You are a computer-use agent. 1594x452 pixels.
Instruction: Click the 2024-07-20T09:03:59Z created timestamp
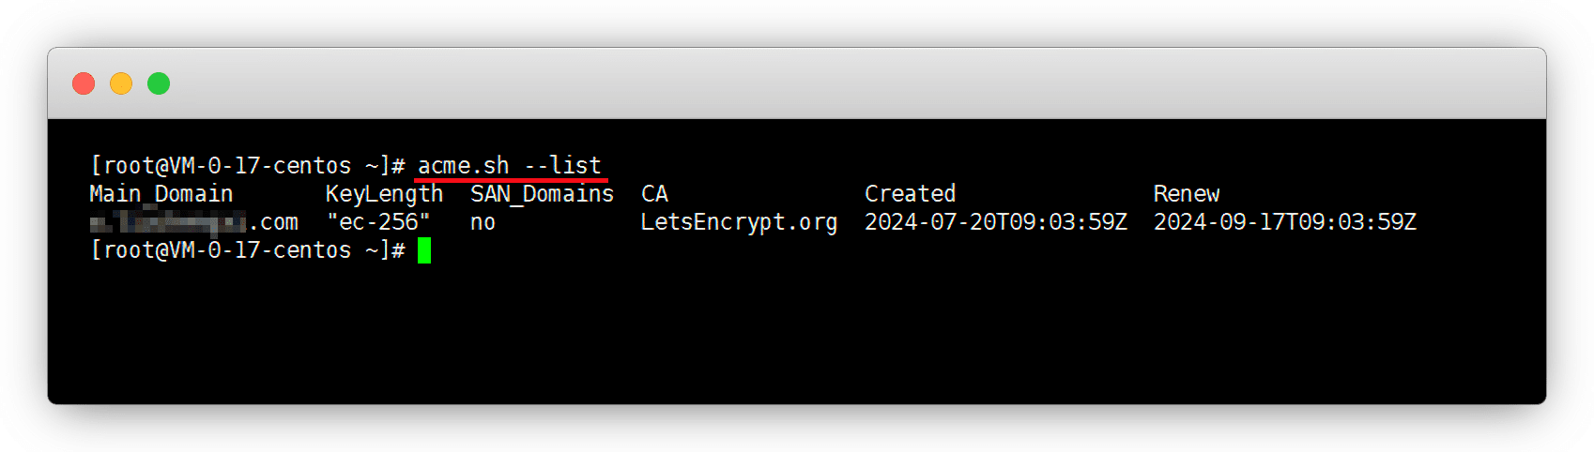pyautogui.click(x=995, y=222)
